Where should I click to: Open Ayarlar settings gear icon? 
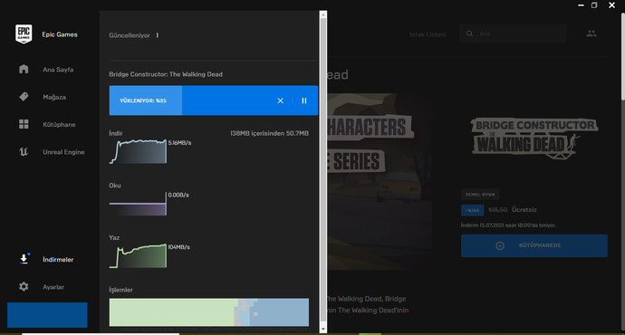click(24, 286)
